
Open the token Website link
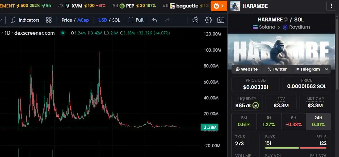point(247,69)
